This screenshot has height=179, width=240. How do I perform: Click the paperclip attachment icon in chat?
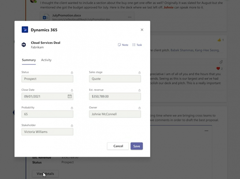pyautogui.click(x=221, y=62)
